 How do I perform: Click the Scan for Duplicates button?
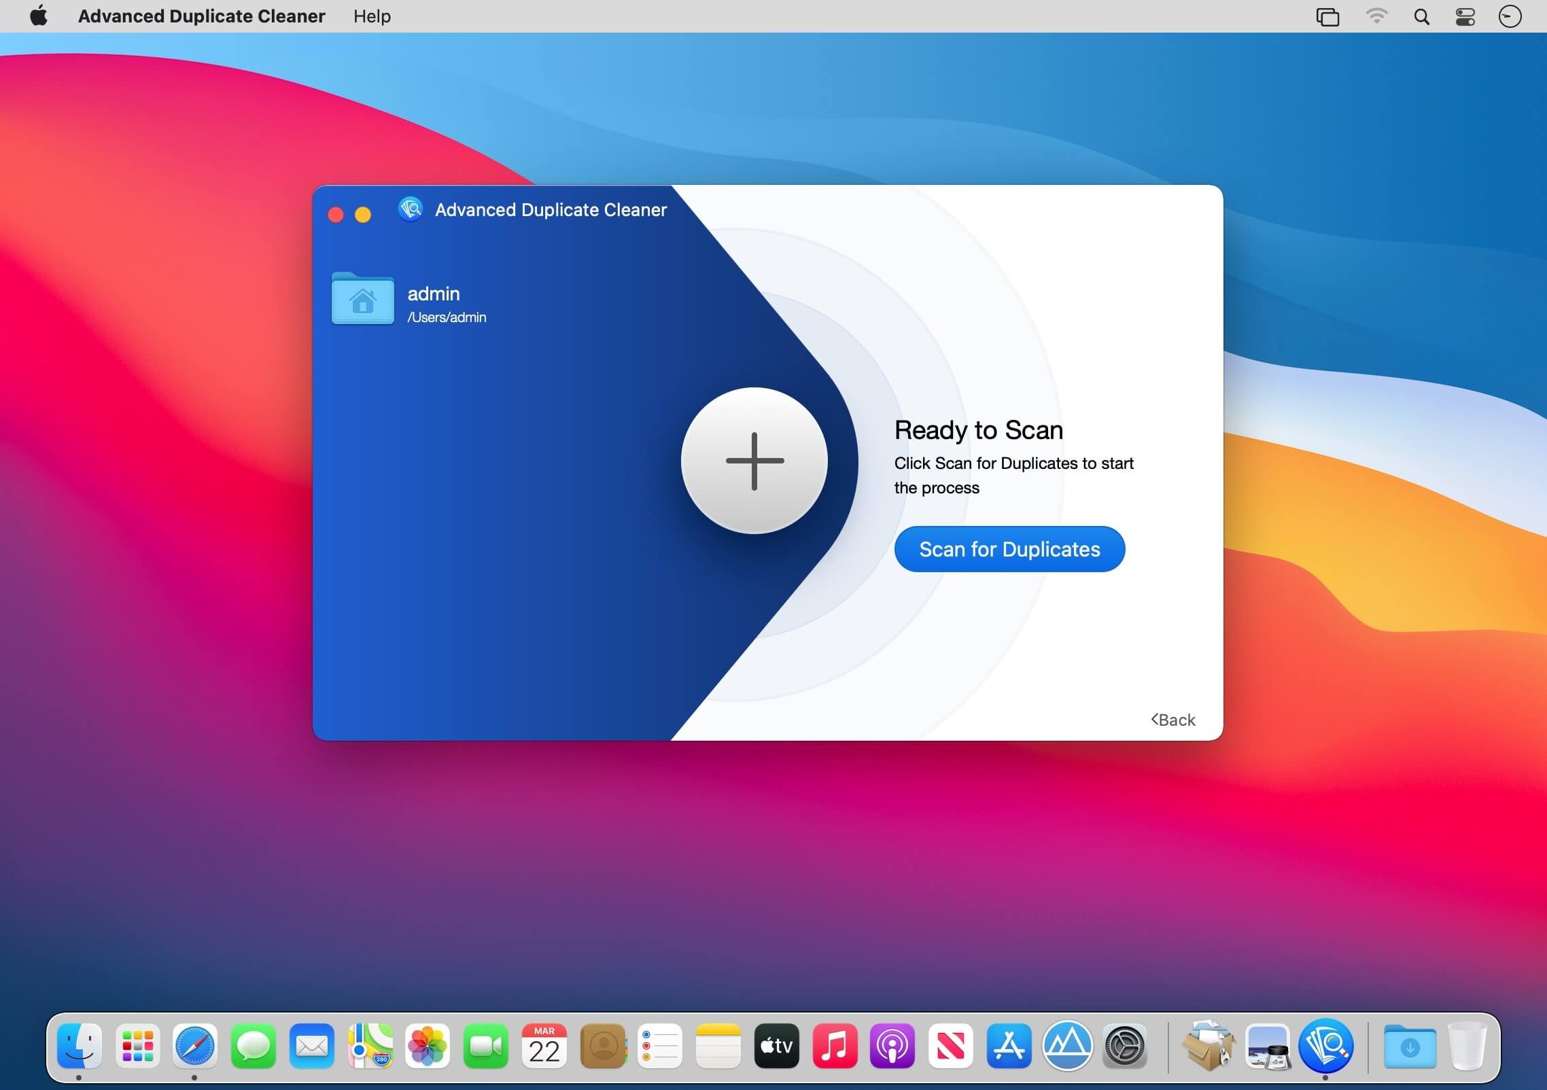[1009, 549]
